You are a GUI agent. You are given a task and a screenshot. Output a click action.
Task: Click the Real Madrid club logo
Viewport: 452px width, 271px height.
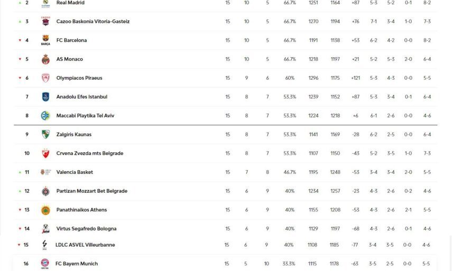tap(45, 3)
